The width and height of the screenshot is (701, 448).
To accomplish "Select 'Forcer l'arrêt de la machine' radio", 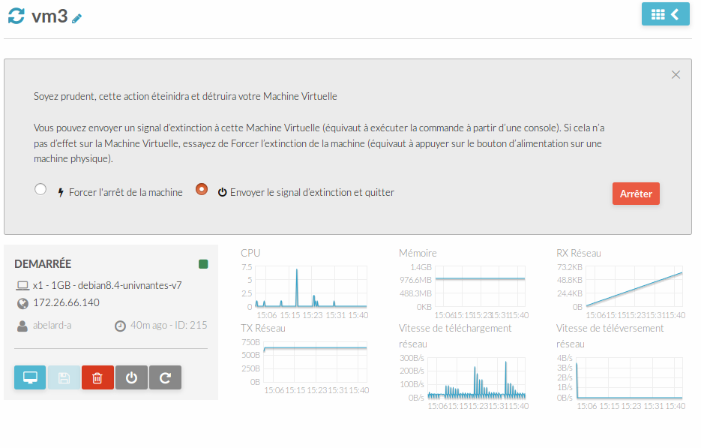I will point(40,189).
